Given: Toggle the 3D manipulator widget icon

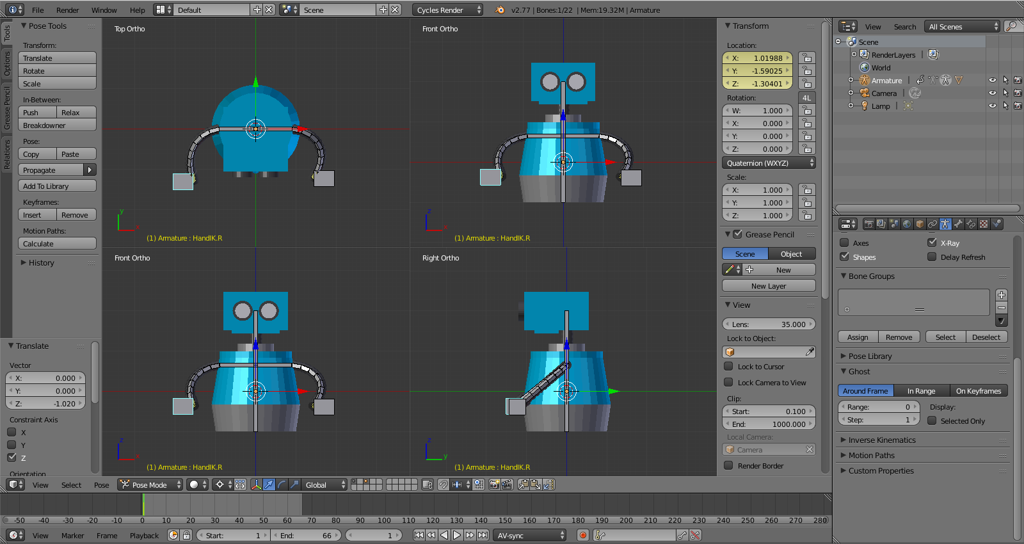Looking at the screenshot, I should click(x=256, y=484).
